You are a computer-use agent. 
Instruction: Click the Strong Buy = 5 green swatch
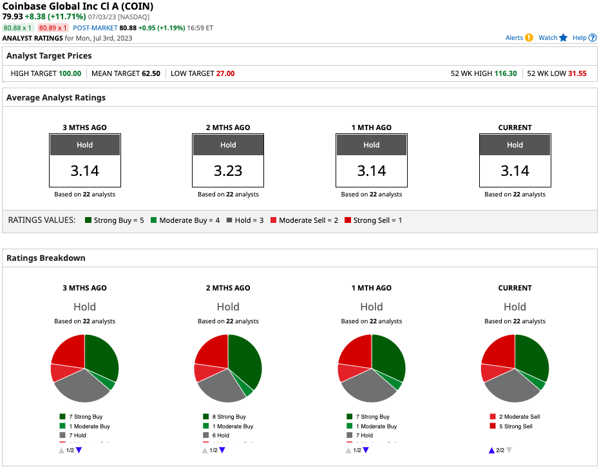(88, 220)
